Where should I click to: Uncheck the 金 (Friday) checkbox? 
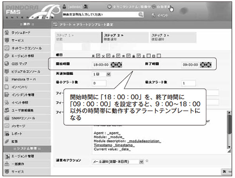click(x=139, y=56)
